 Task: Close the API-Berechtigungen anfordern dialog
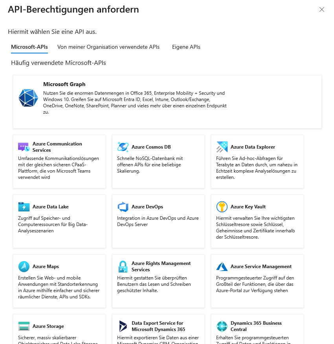pyautogui.click(x=322, y=10)
